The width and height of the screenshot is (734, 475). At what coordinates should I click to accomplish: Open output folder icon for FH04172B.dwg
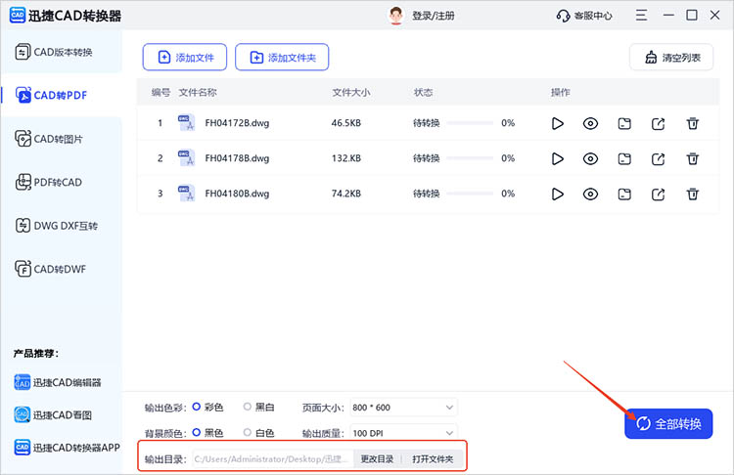click(x=624, y=124)
